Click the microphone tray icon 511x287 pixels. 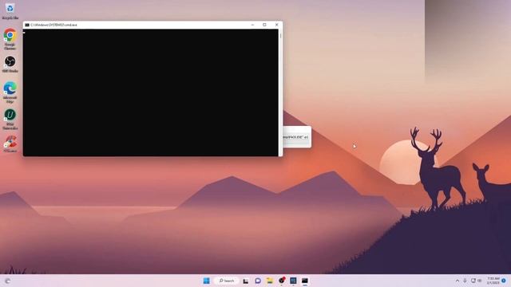(465, 281)
